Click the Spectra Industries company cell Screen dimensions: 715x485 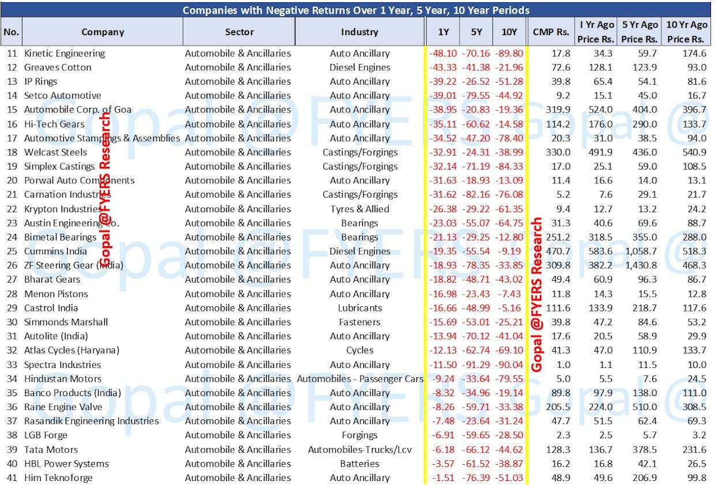click(62, 364)
